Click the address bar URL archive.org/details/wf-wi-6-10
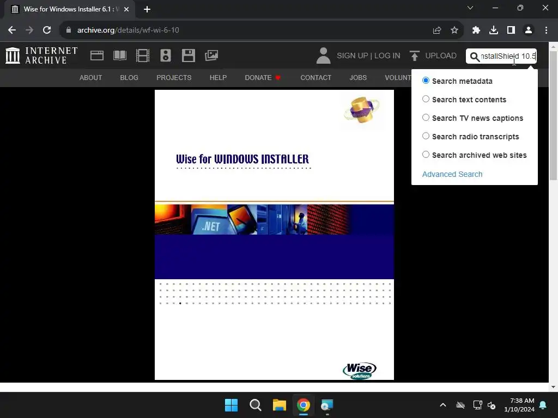 pos(128,30)
